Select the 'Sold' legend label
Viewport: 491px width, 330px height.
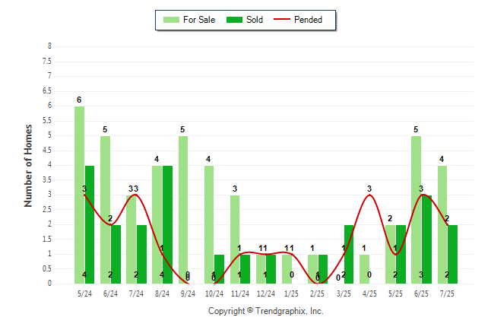coord(255,20)
